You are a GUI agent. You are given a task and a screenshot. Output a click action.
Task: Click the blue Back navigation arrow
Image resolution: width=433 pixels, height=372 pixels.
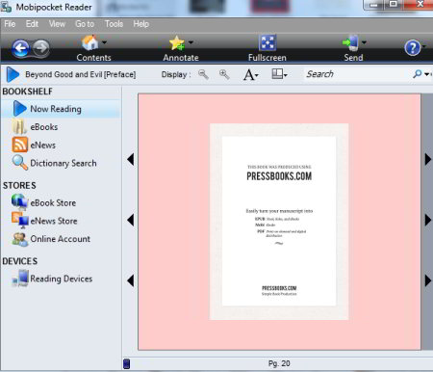coord(21,49)
